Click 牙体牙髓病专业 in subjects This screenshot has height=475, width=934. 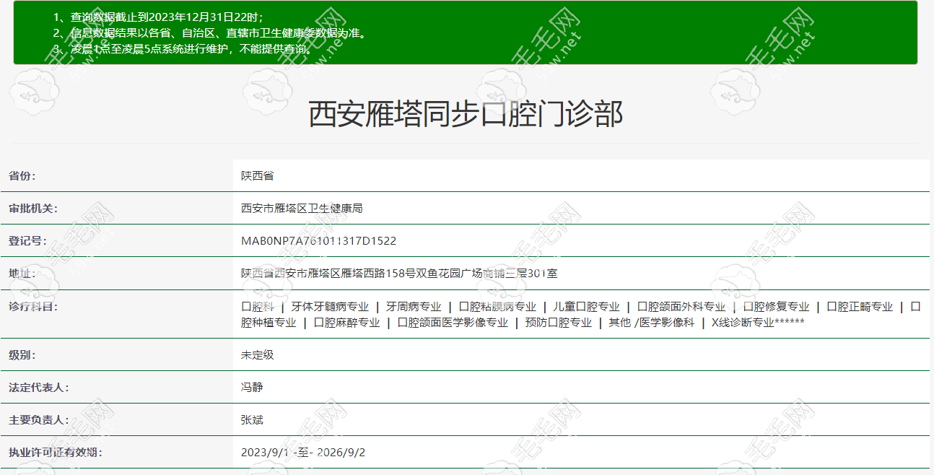tap(330, 307)
